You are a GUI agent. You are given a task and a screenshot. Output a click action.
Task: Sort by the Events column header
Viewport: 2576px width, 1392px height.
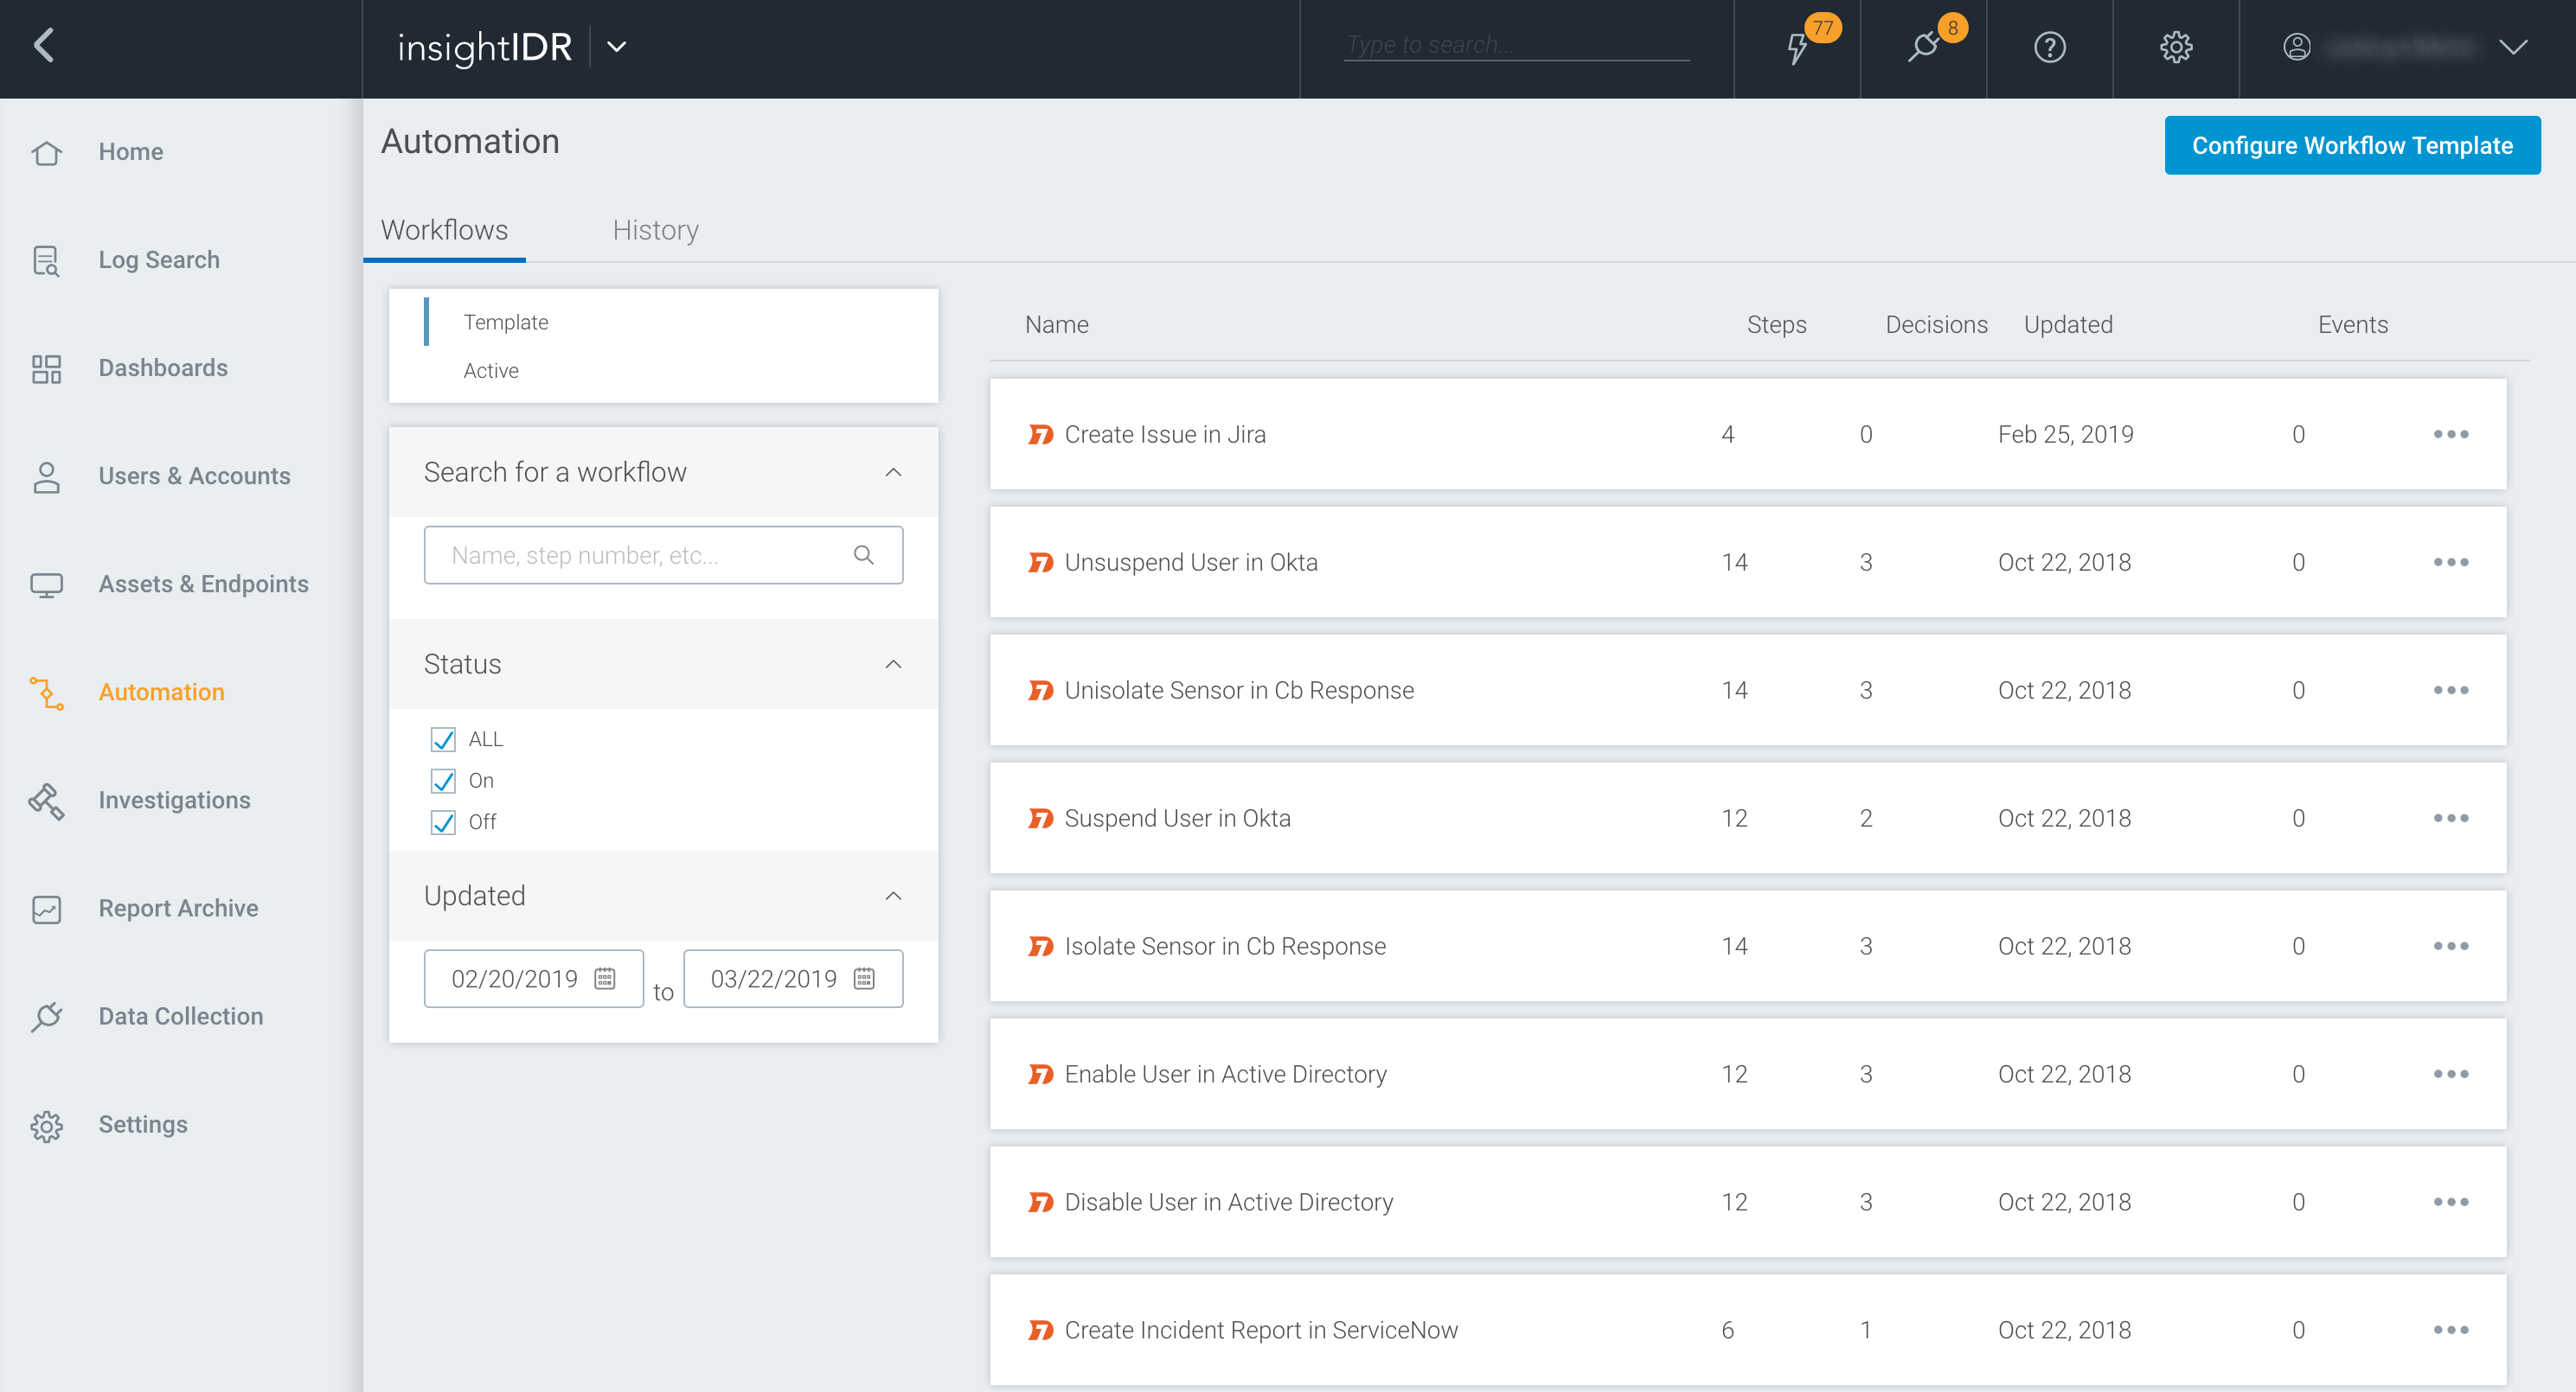pos(2352,325)
